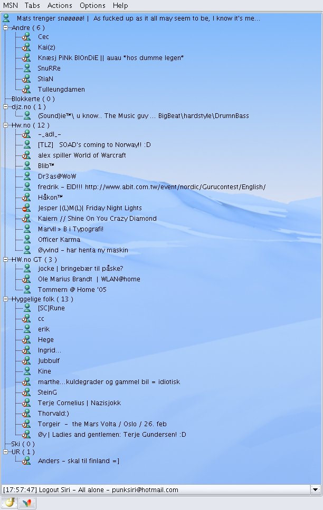
Task: Click the online icon beside [SC]Rune
Action: 27,308
